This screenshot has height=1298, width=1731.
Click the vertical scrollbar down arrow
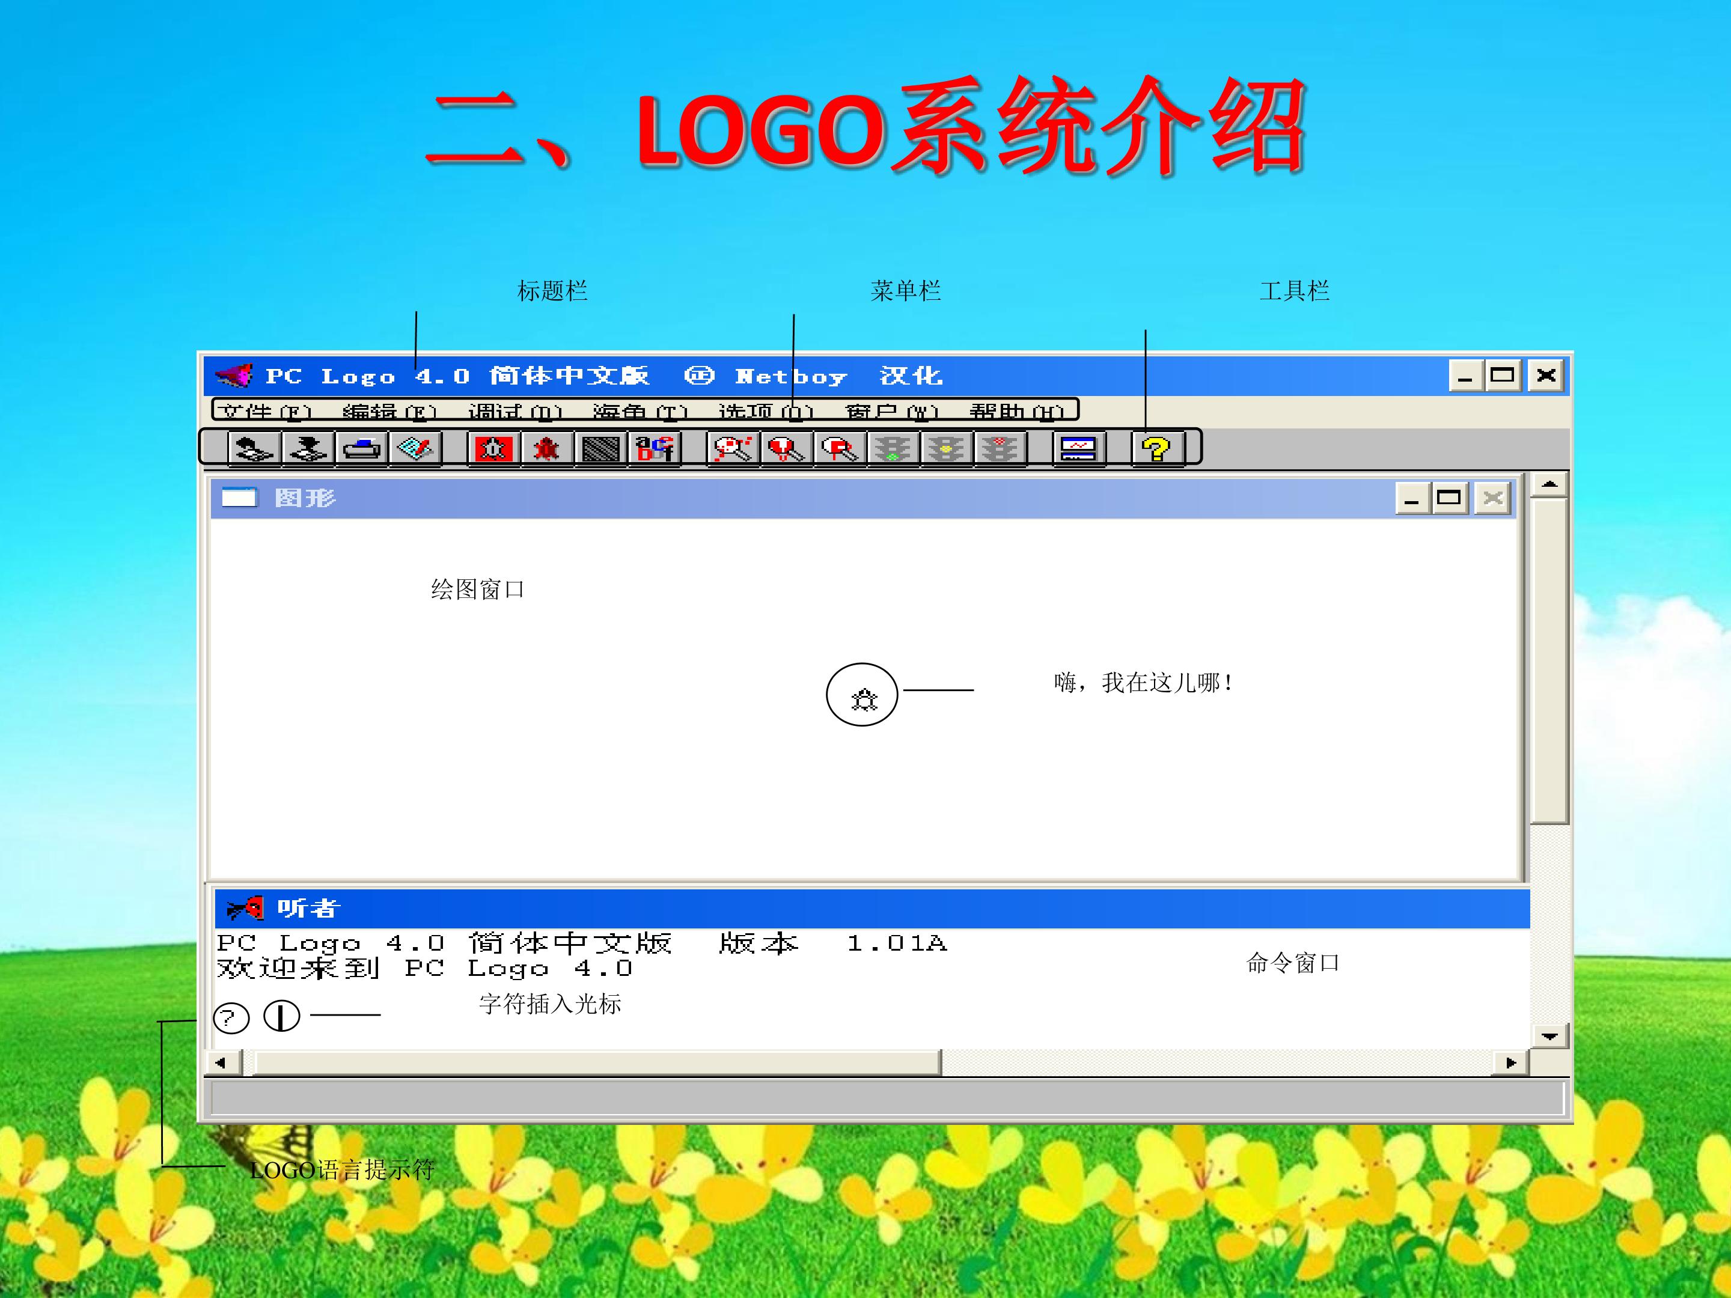click(1549, 1037)
